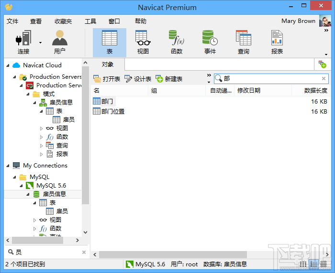This screenshot has width=335, height=273.
Task: Select the 对象 tab
Action: [108, 64]
